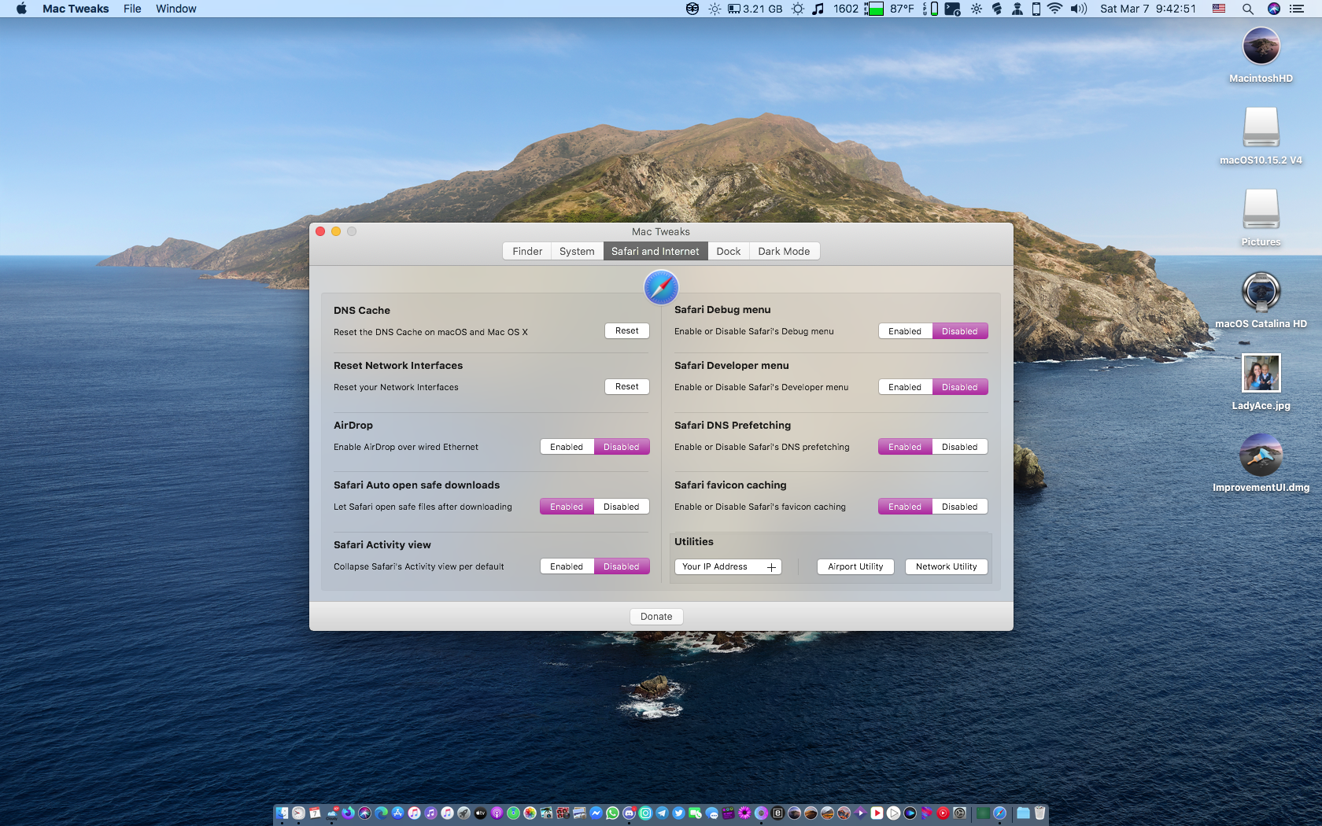1322x826 pixels.
Task: Open MacintoshHD desktop drive icon
Action: 1261,46
